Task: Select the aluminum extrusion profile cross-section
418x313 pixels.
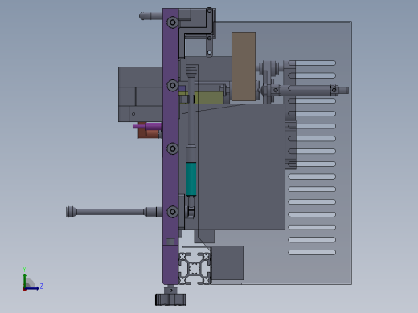Action: tap(195, 268)
